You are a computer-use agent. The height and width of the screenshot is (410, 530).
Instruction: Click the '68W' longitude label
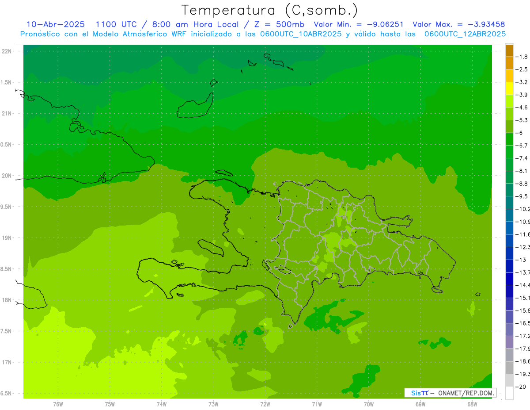[472, 404]
